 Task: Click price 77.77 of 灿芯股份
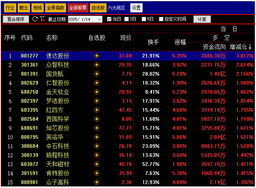(125, 128)
